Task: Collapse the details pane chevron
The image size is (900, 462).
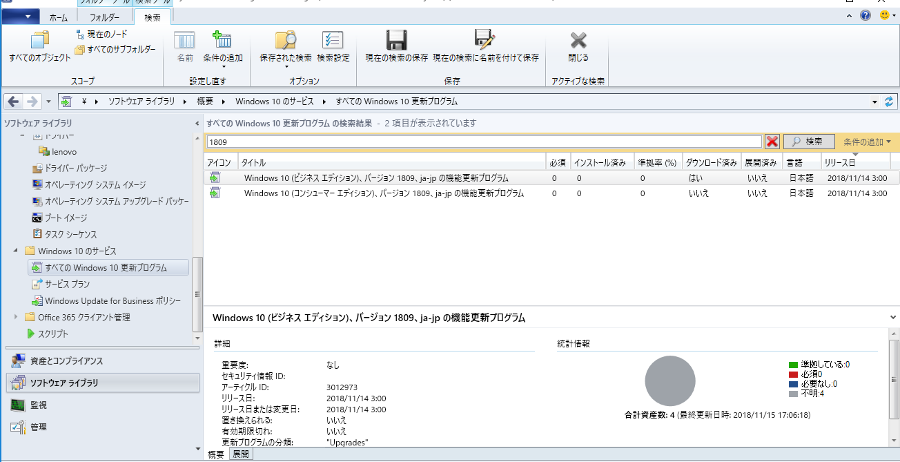Action: pos(893,316)
